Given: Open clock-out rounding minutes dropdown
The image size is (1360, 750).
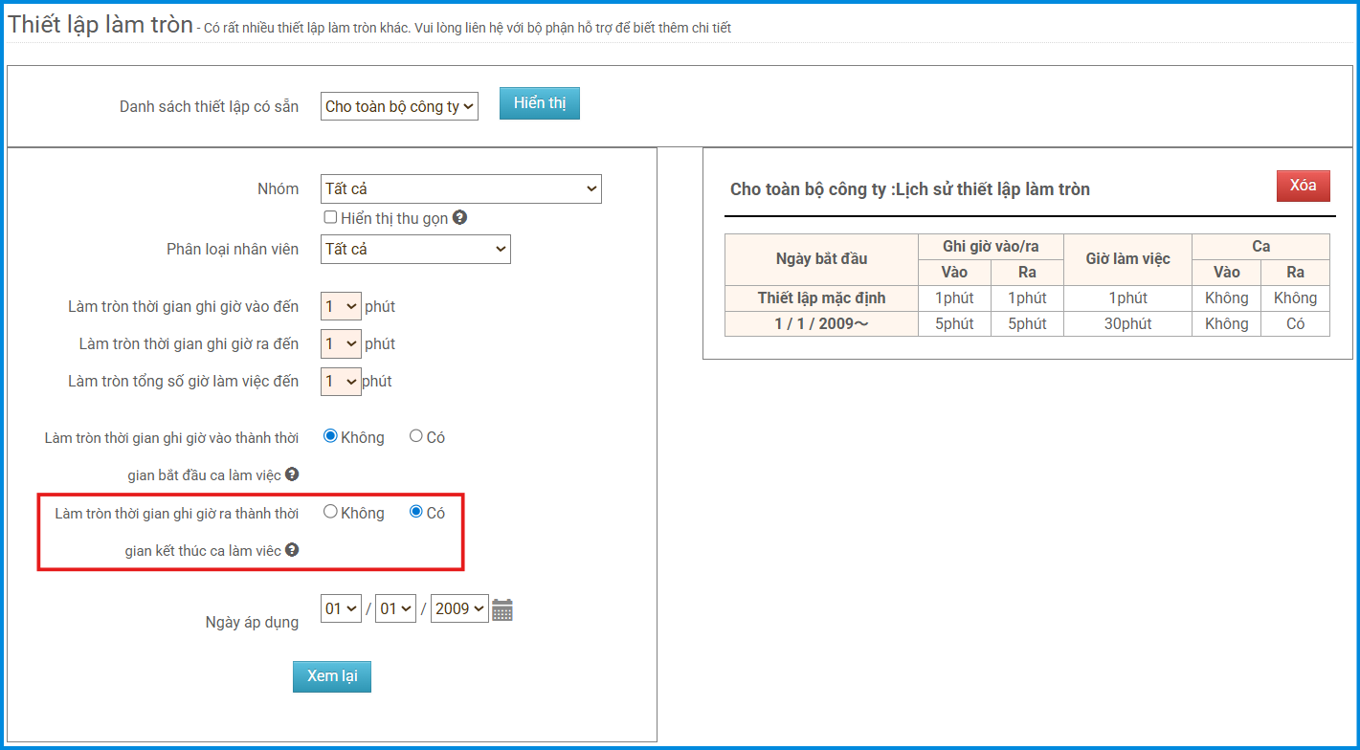Looking at the screenshot, I should click(341, 343).
